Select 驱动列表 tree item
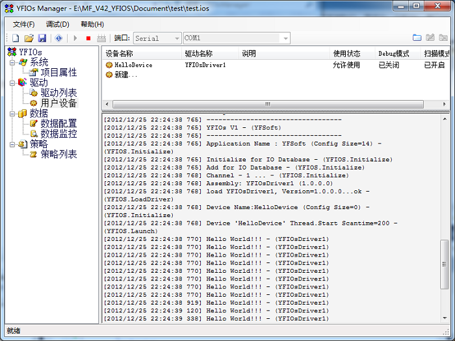Screen dimensions: 455x341 (x=59, y=93)
